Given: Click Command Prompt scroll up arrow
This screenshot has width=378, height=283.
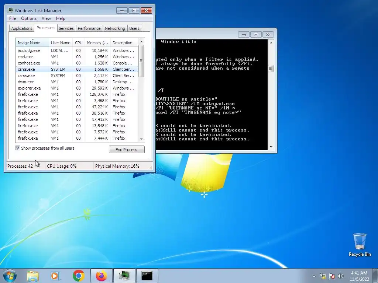Looking at the screenshot, I should tap(271, 43).
